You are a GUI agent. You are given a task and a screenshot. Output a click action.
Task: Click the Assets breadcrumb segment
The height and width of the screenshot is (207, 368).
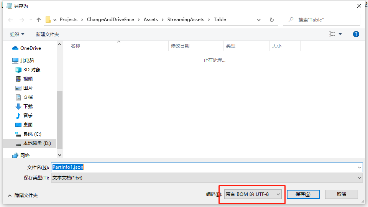point(151,20)
